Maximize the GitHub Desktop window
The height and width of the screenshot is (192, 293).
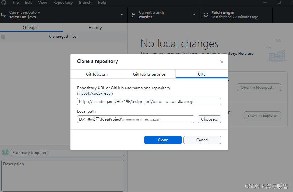point(279,2)
